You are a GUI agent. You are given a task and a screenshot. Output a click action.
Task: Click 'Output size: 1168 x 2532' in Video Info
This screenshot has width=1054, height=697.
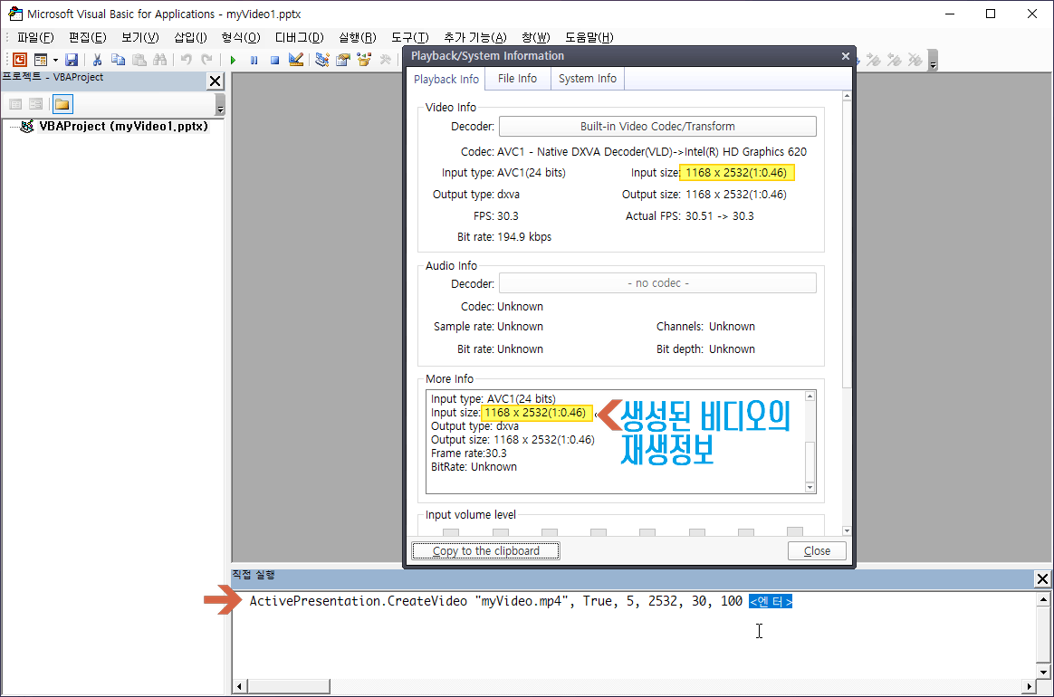[x=704, y=195]
